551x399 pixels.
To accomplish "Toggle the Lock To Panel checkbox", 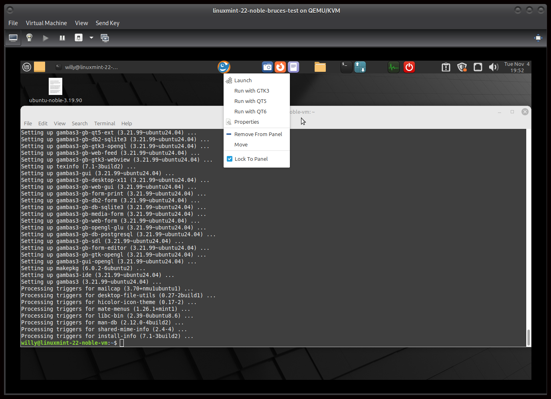I will (230, 159).
